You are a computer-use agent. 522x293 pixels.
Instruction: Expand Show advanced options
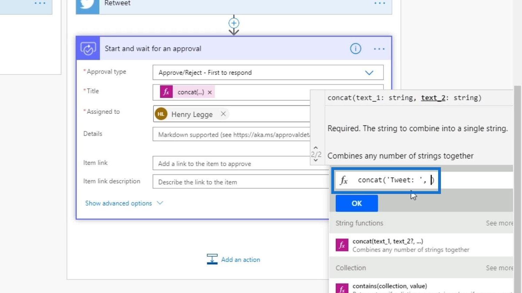(x=118, y=203)
